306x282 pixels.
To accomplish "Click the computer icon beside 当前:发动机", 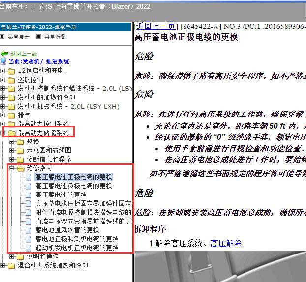I will click(x=3, y=61).
